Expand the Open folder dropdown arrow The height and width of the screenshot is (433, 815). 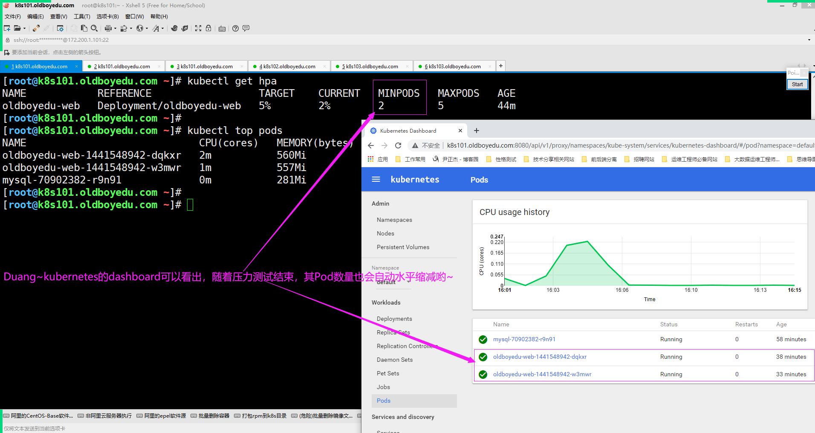(24, 29)
